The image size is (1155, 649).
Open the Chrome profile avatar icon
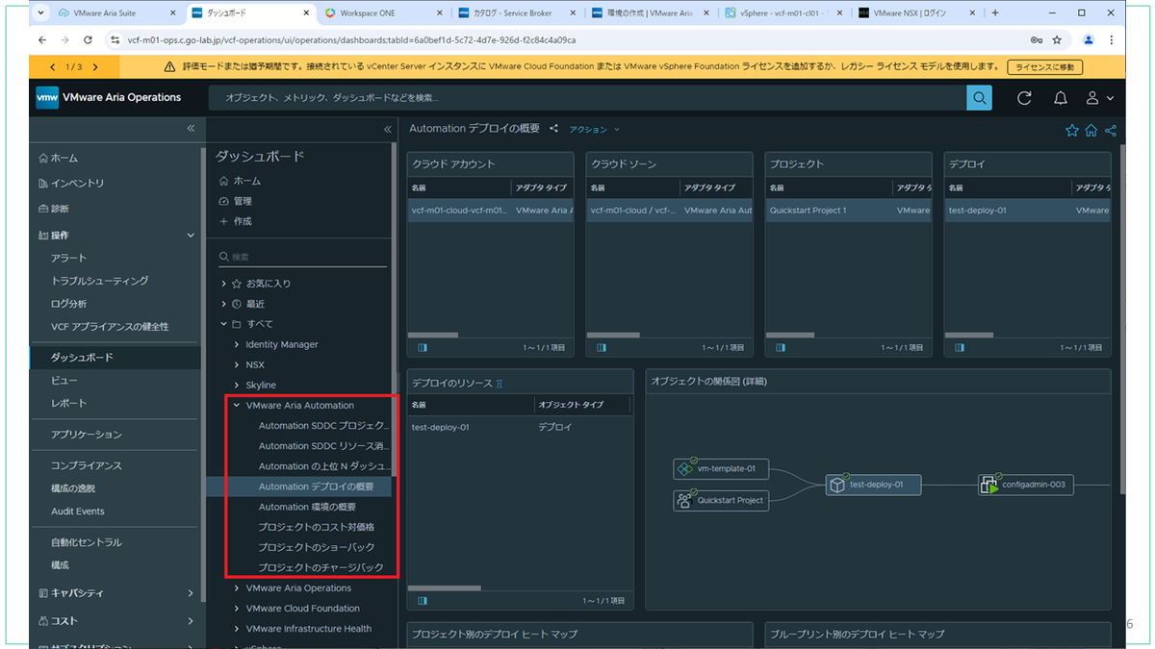1089,40
